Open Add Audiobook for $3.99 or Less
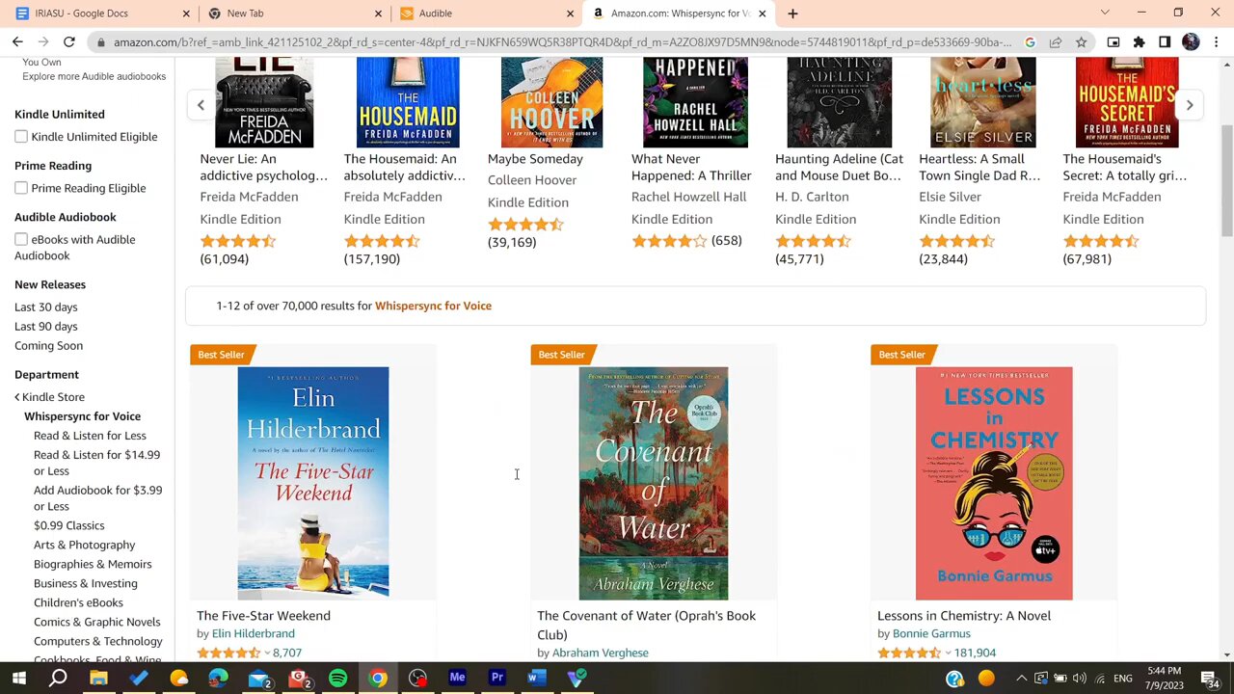This screenshot has height=694, width=1234. click(97, 498)
